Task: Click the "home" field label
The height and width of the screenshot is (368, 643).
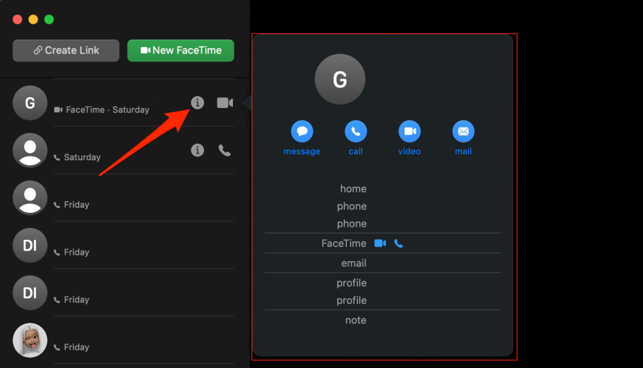Action: pyautogui.click(x=353, y=189)
